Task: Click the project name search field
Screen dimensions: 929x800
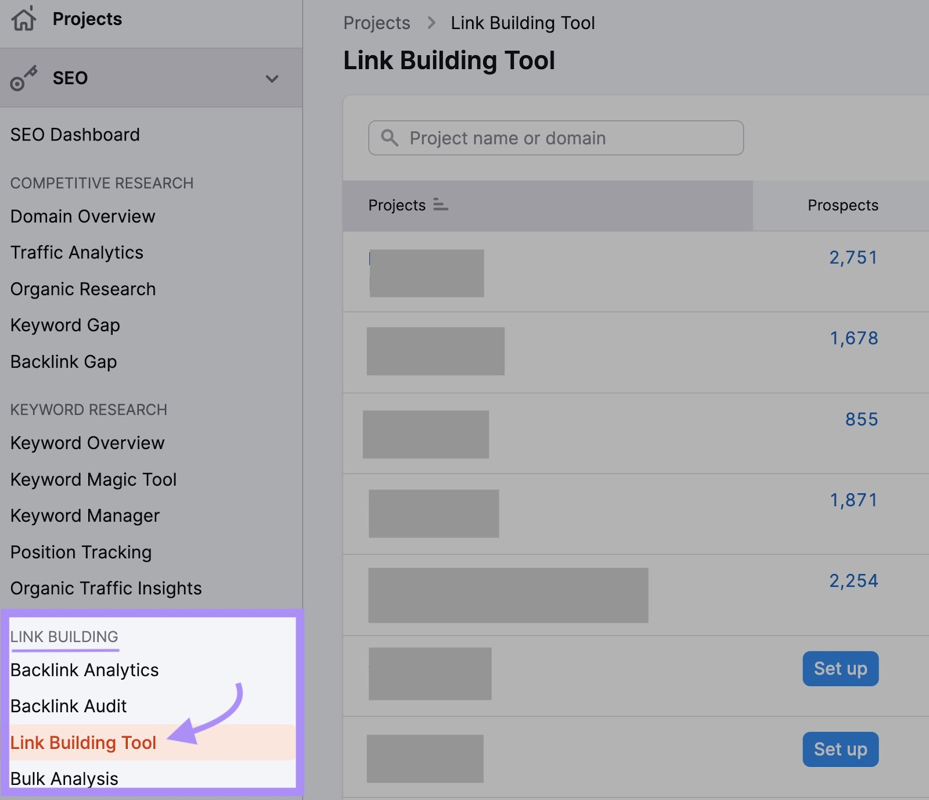Action: point(555,138)
